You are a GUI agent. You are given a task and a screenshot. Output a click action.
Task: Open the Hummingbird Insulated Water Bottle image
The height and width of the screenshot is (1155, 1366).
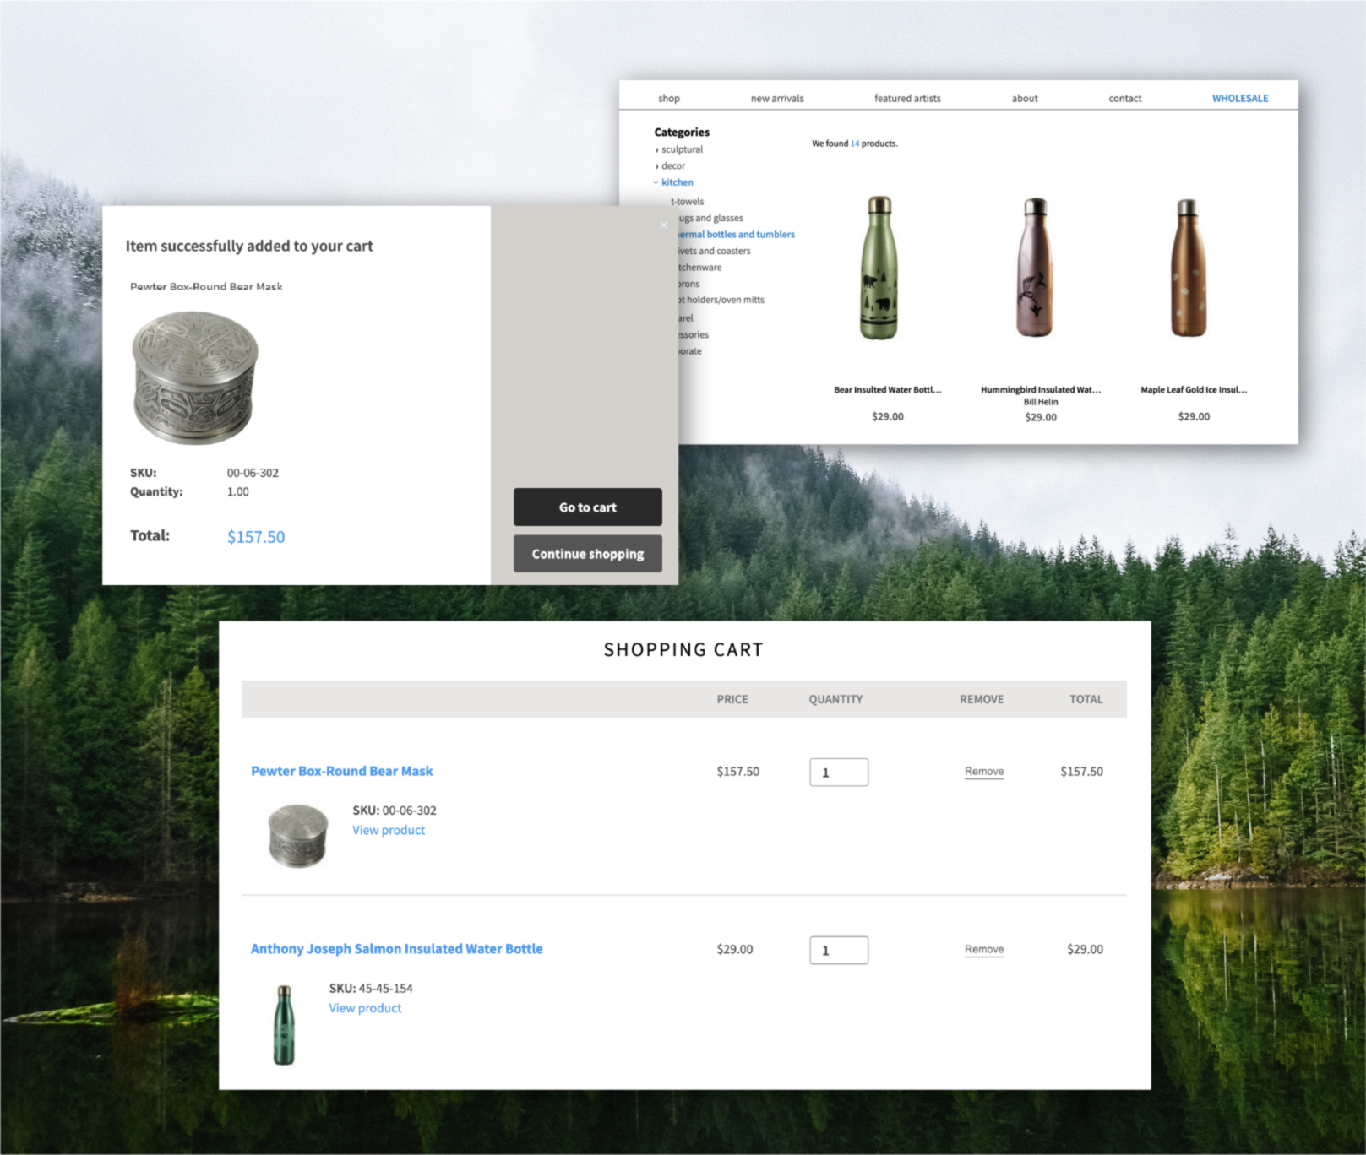[x=1036, y=268]
